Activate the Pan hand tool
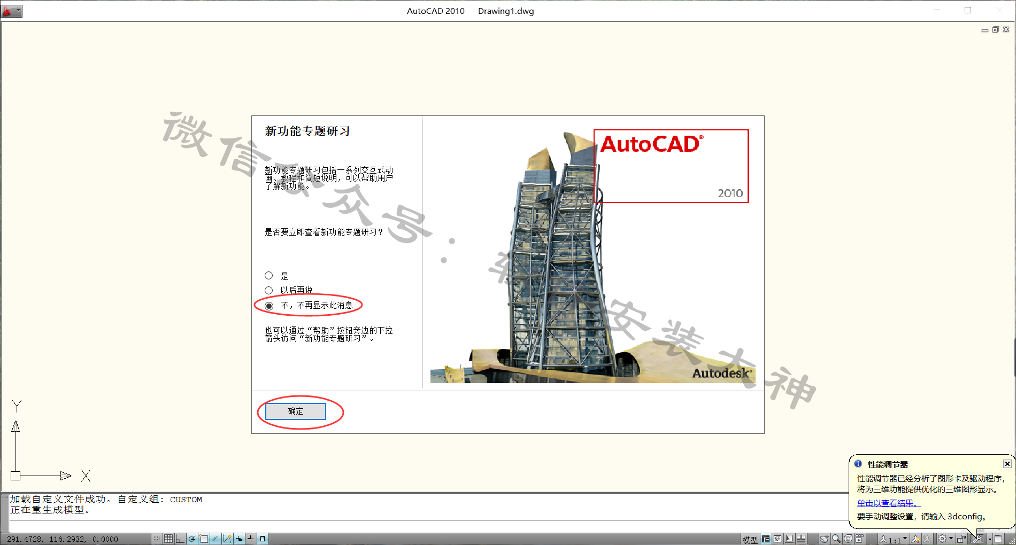Image resolution: width=1016 pixels, height=545 pixels. point(825,539)
